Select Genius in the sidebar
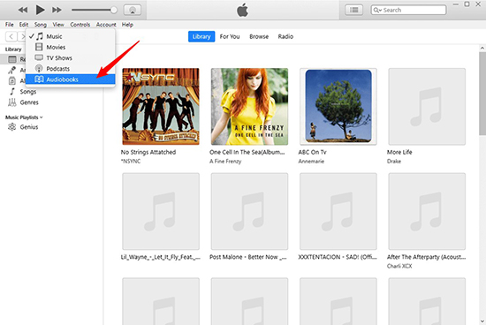The height and width of the screenshot is (325, 486). (29, 127)
